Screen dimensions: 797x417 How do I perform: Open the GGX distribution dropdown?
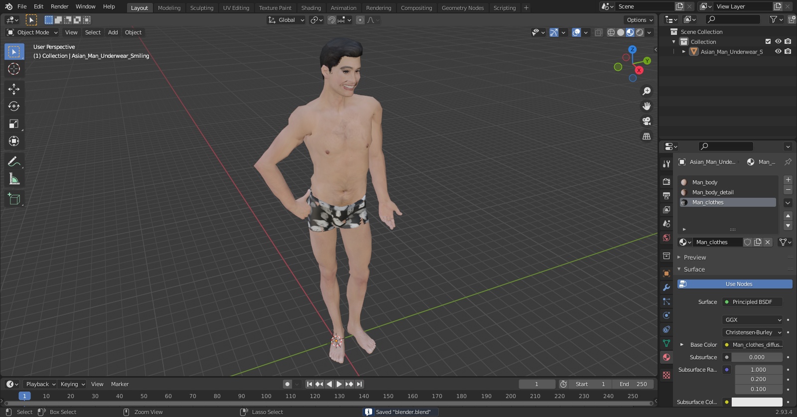pos(753,320)
